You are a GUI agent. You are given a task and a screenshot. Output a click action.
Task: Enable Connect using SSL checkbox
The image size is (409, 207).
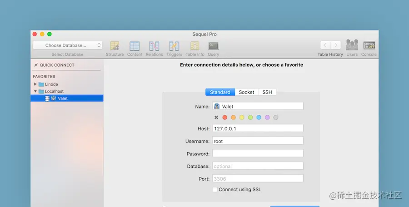coord(215,190)
